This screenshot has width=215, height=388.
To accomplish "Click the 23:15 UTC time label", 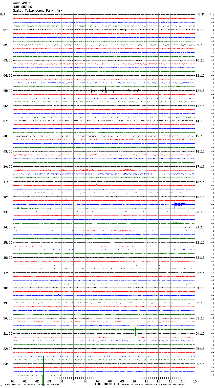I will tap(200, 258).
